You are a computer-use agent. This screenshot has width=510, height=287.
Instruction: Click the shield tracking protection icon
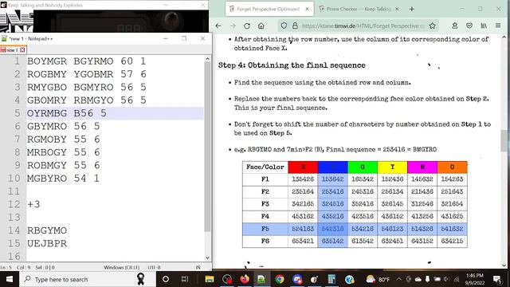[x=284, y=26]
